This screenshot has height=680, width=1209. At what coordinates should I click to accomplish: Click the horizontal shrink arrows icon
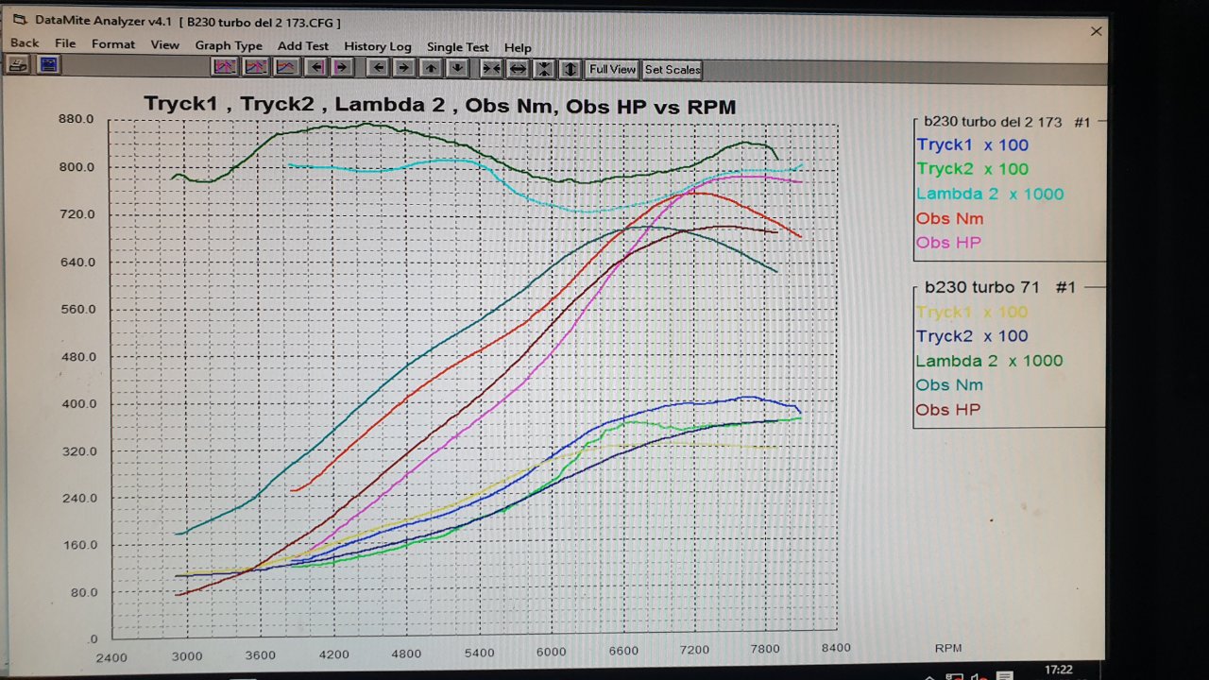[x=491, y=69]
